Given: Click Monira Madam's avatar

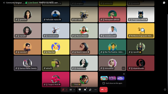Looking at the screenshot, I should pos(84,31).
